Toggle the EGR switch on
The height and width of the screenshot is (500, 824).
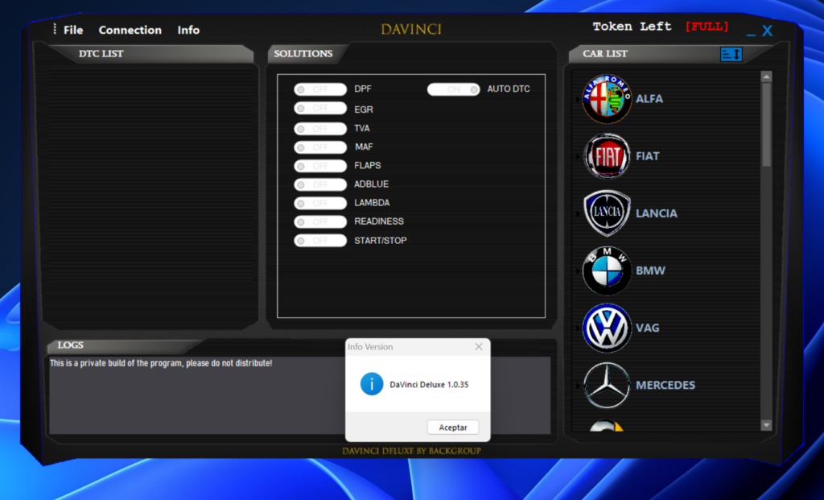coord(320,109)
